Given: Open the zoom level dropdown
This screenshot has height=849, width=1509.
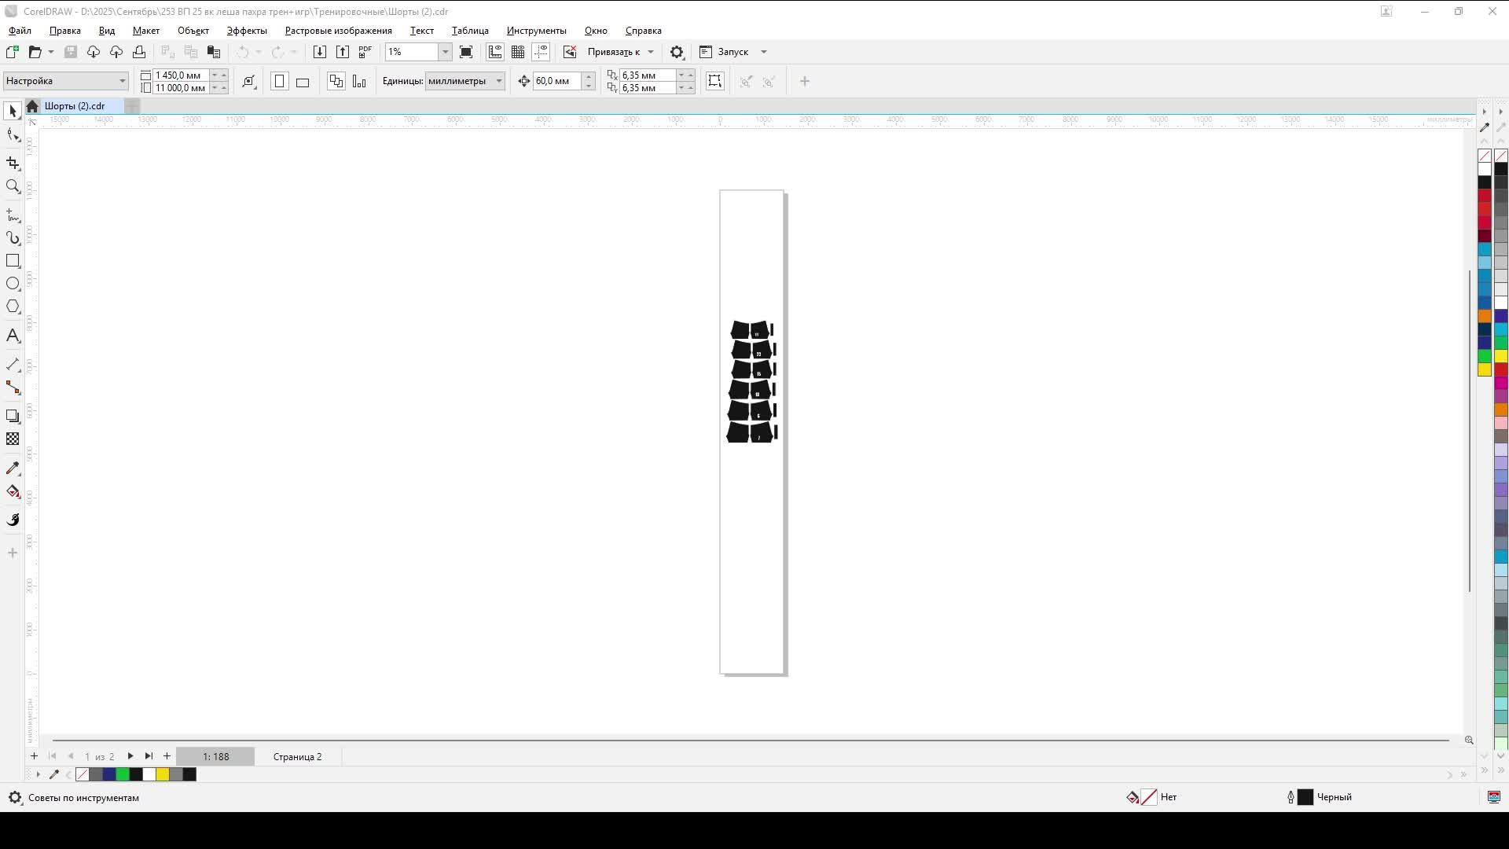Looking at the screenshot, I should point(445,52).
